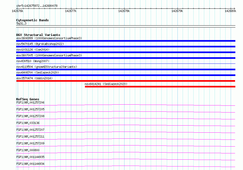The image size is (243, 170).
Task: Select transcript FGF1|NM_000800
Action: (x=28, y=150)
